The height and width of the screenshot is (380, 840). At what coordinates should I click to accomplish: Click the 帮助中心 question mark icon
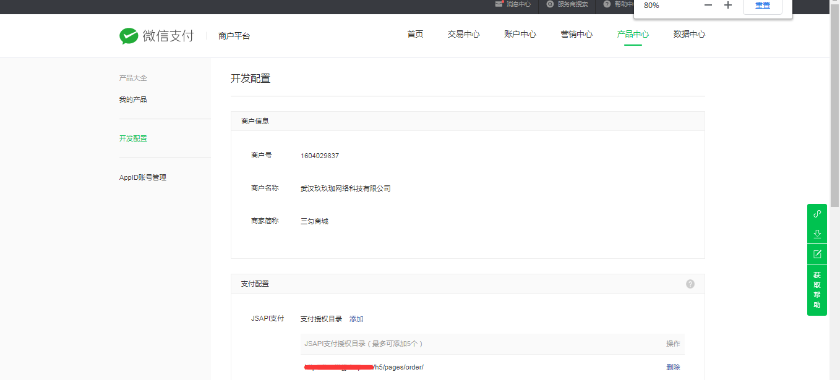coord(607,4)
